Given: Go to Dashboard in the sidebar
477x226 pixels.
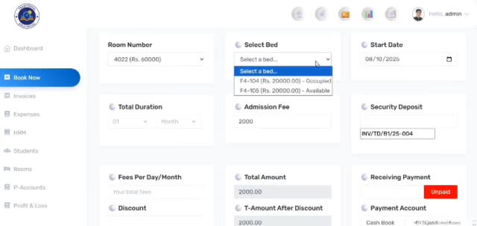Looking at the screenshot, I should tap(28, 49).
